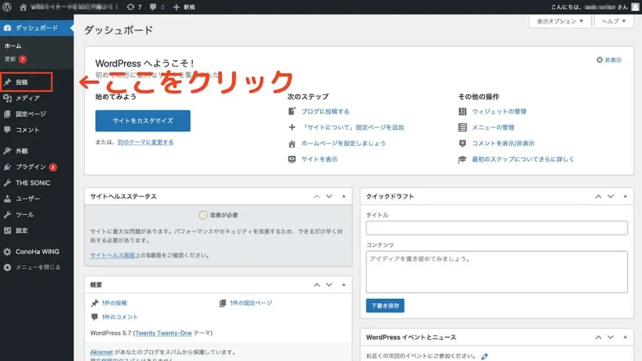642x361 pixels.
Task: Click the 新規 plus icon in admin bar
Action: point(176,7)
